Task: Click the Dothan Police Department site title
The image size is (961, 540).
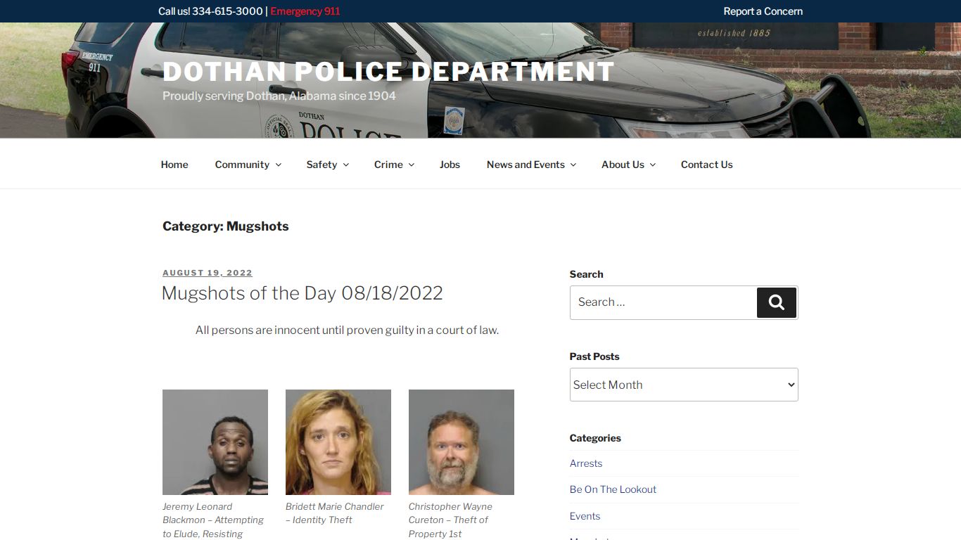Action: (x=388, y=72)
